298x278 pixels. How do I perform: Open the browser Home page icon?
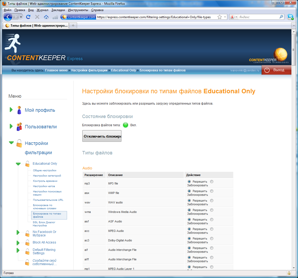[x=46, y=17]
